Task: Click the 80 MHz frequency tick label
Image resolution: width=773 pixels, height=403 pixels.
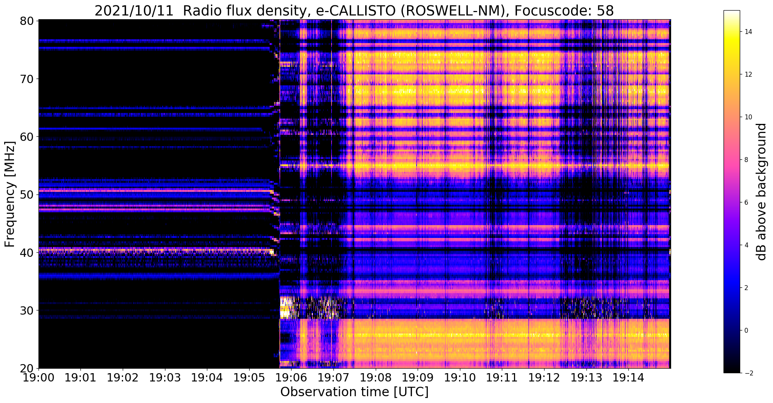Action: coord(26,21)
